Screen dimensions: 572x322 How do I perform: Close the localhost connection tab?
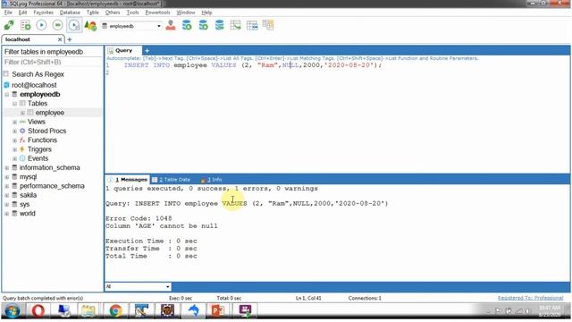tap(60, 39)
